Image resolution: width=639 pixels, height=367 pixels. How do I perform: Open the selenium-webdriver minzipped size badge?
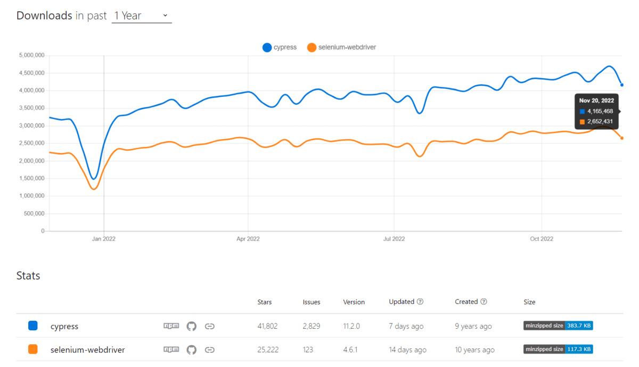pyautogui.click(x=558, y=349)
